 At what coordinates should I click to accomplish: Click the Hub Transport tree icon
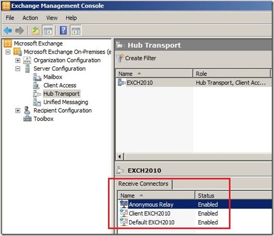37,94
